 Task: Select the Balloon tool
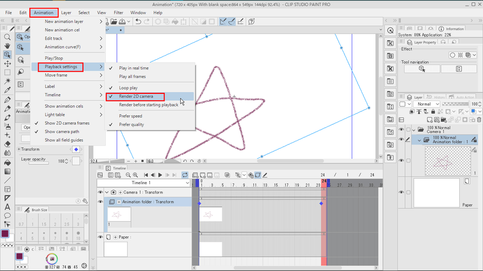(x=8, y=216)
